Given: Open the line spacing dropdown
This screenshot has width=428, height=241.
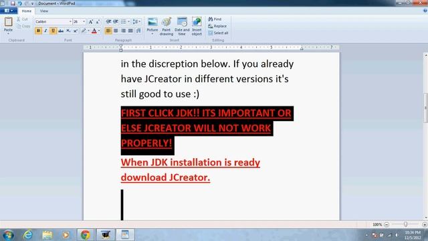Looking at the screenshot, I should coord(136,21).
